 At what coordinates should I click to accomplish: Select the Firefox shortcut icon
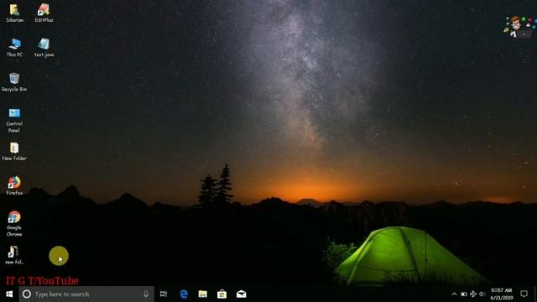(x=14, y=186)
